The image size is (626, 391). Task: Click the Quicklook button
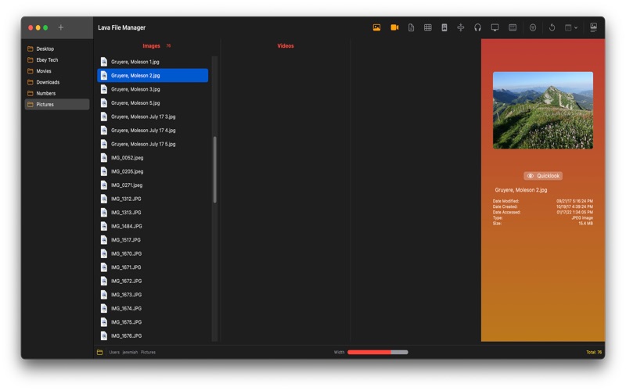(x=543, y=176)
